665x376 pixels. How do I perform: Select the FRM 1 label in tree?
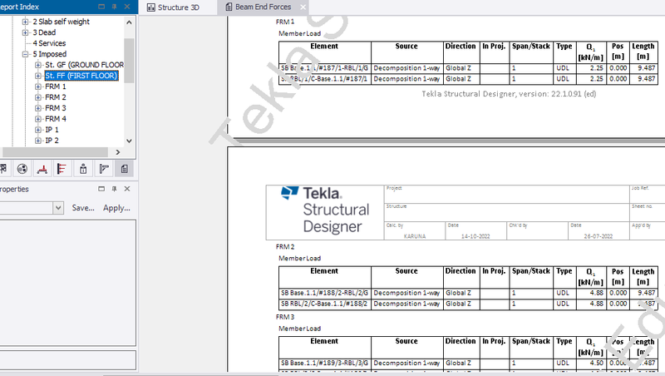(56, 87)
